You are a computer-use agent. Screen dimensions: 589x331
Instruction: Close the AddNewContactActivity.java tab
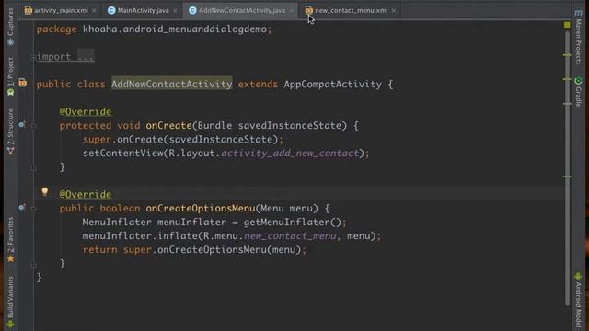(x=291, y=11)
